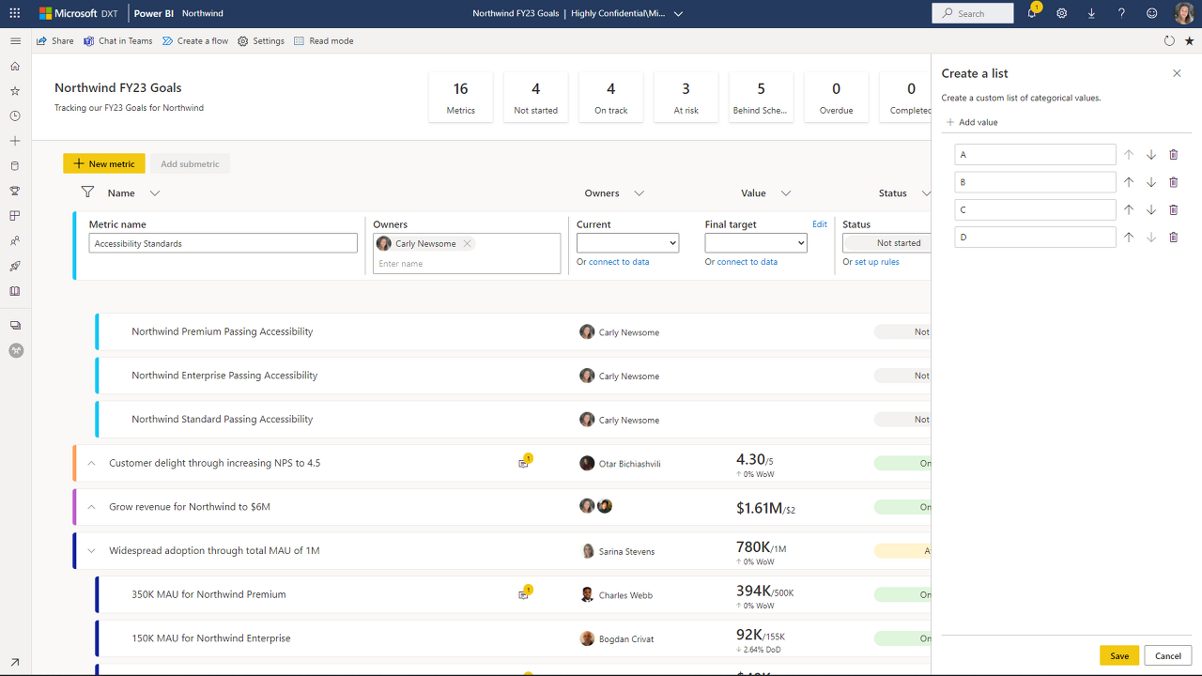Image resolution: width=1202 pixels, height=676 pixels.
Task: Open Deployment pipelines rocket icon
Action: pyautogui.click(x=15, y=266)
